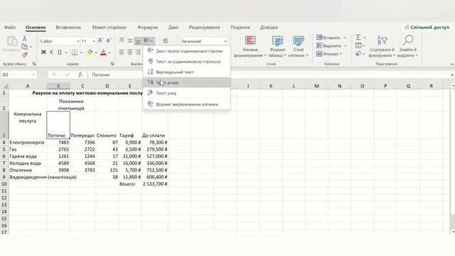Toggle underline П formatting

click(x=60, y=53)
